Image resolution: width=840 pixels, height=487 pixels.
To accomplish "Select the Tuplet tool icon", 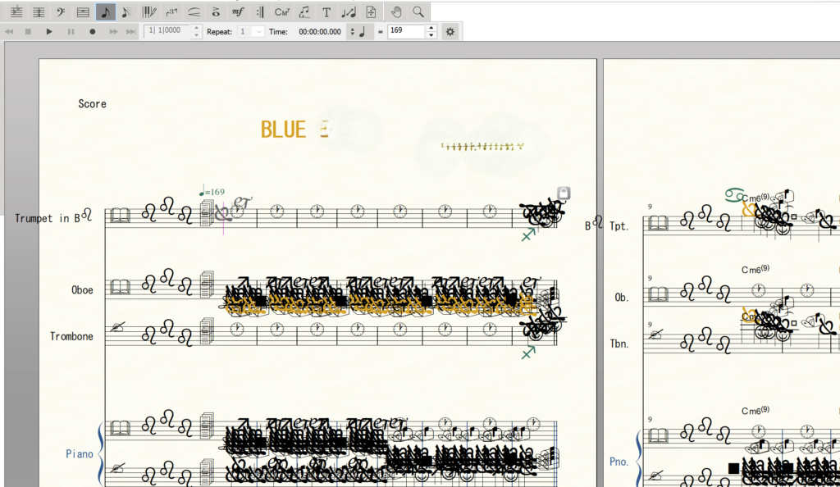I will [171, 11].
